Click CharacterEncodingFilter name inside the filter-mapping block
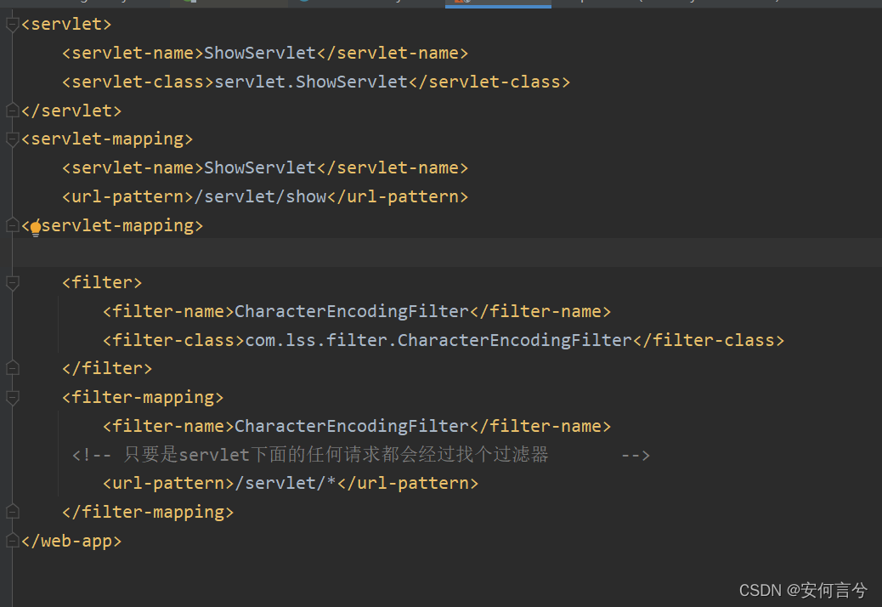 tap(352, 427)
